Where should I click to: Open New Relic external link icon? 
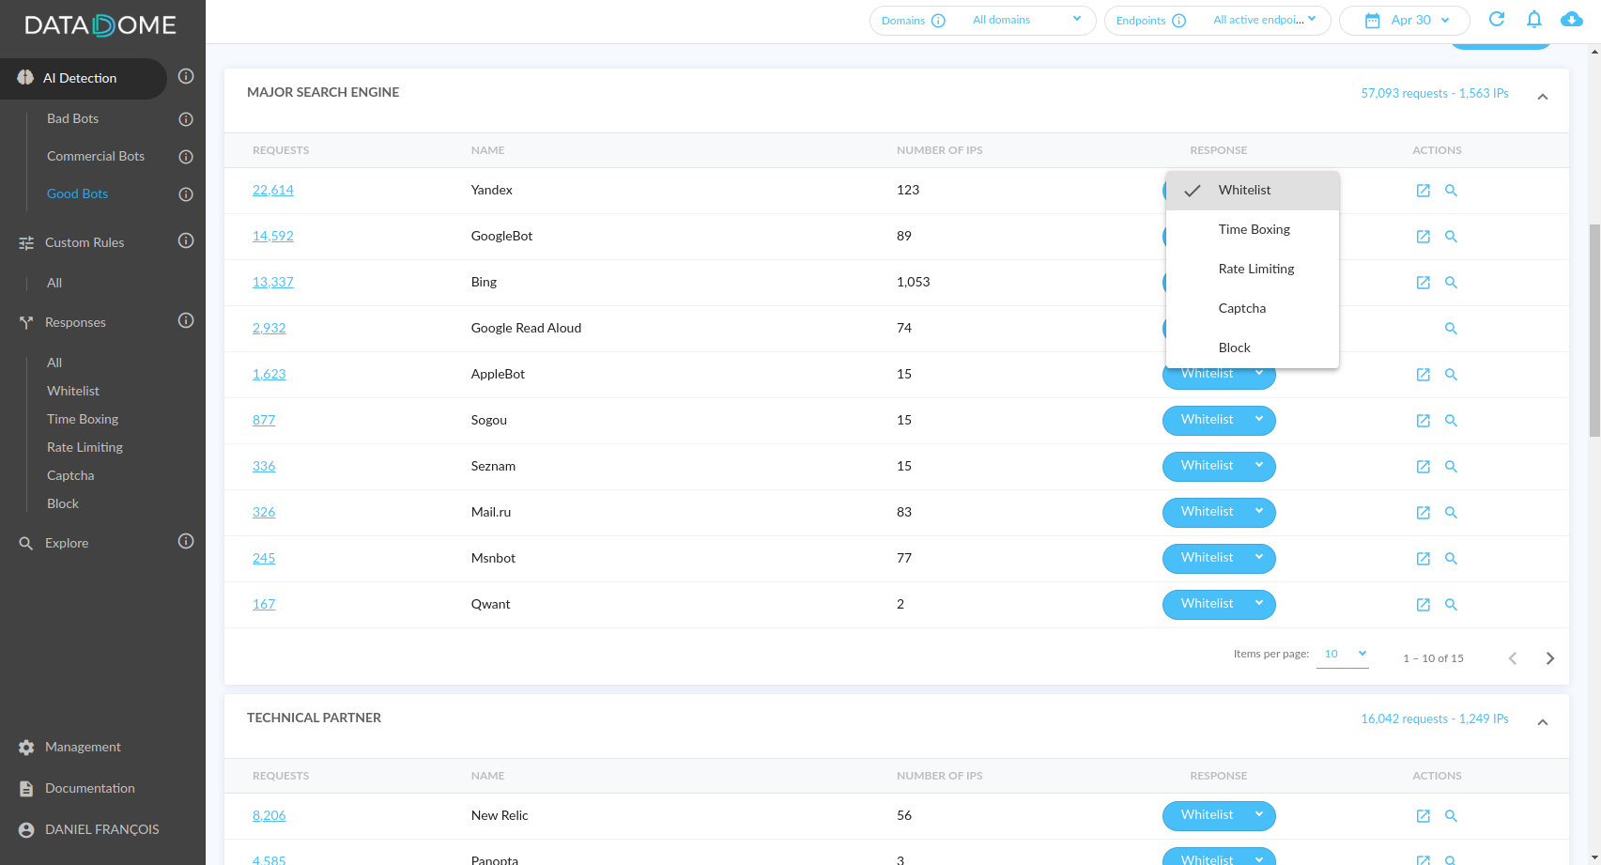(x=1424, y=816)
